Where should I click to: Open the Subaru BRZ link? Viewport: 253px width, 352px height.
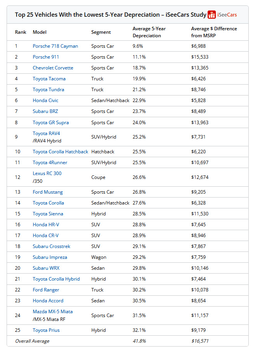coord(45,111)
